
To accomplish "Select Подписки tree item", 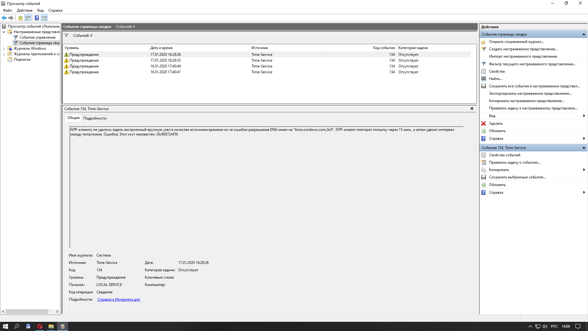I will (x=22, y=59).
